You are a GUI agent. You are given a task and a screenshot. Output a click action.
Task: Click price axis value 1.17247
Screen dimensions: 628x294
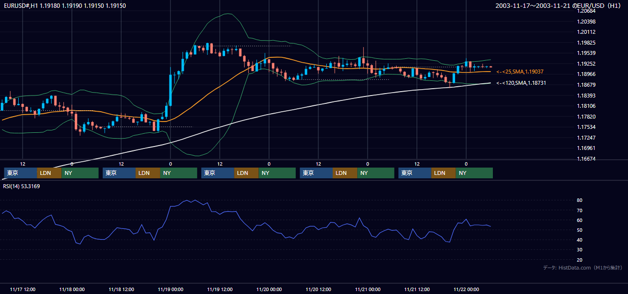[x=587, y=138]
